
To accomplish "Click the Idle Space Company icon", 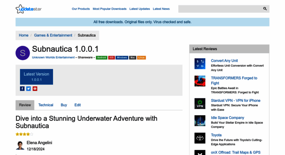I will tap(200, 121).
